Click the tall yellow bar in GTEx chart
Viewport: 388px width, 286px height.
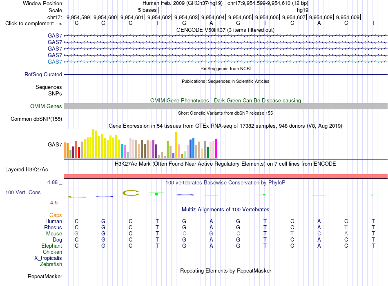[x=93, y=143]
